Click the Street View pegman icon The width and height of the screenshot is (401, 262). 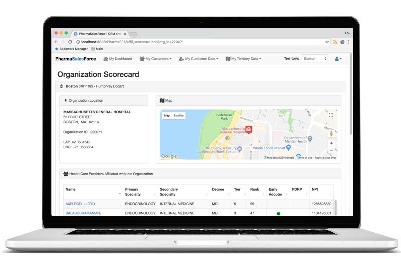click(331, 133)
